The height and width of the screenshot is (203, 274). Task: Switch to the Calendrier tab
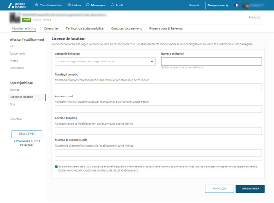point(51,28)
